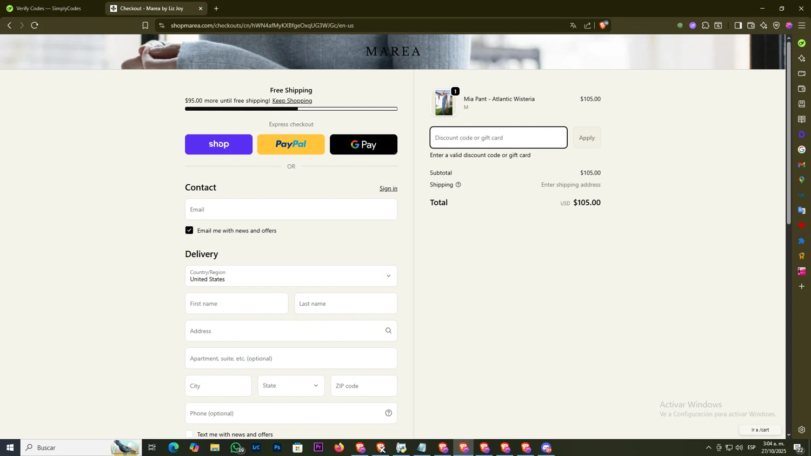Image resolution: width=811 pixels, height=456 pixels.
Task: Click the share page icon
Action: click(588, 25)
